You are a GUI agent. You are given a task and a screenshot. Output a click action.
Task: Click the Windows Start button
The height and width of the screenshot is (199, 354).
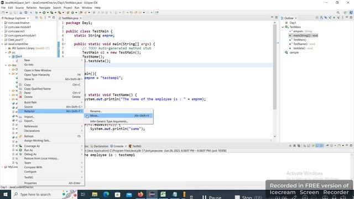pyautogui.click(x=6, y=194)
